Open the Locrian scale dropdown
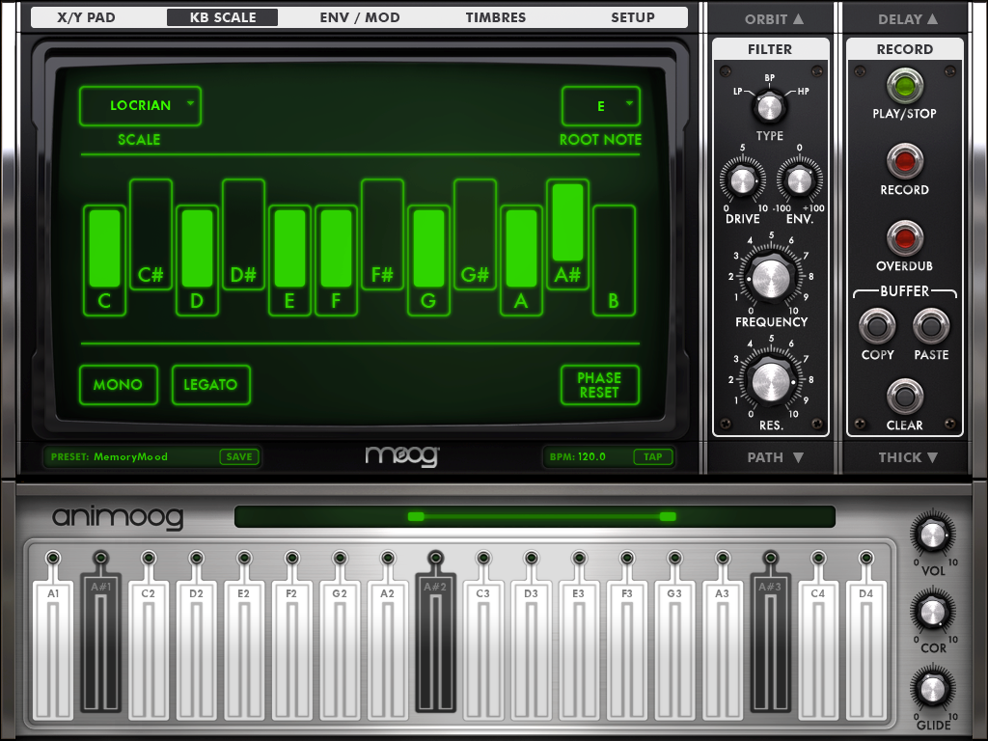Image resolution: width=988 pixels, height=741 pixels. click(x=140, y=106)
